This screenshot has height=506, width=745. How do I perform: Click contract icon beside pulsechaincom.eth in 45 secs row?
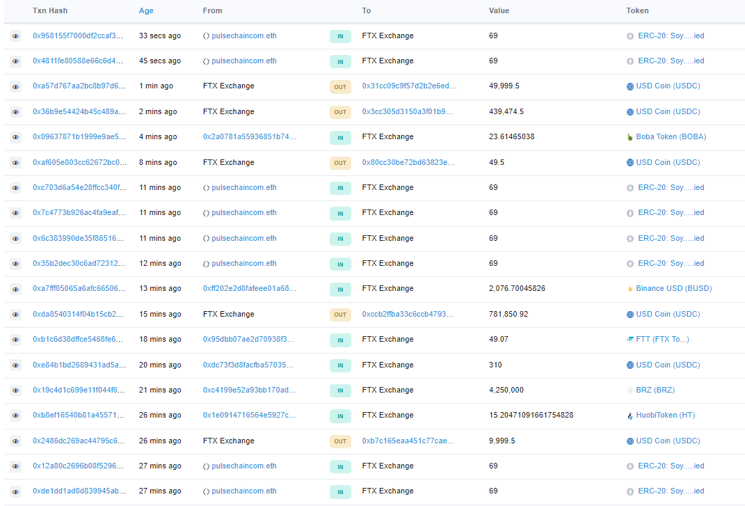pos(206,61)
